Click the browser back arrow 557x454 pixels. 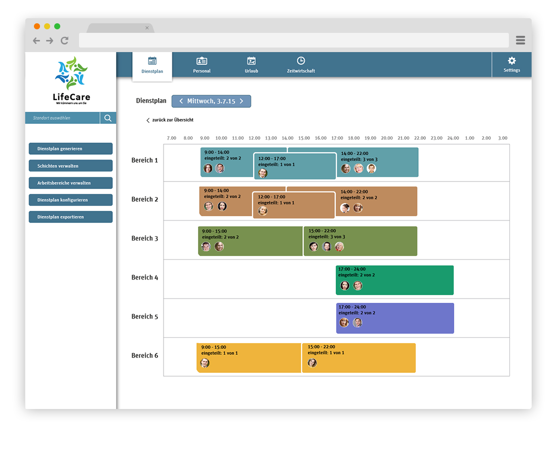pos(36,40)
